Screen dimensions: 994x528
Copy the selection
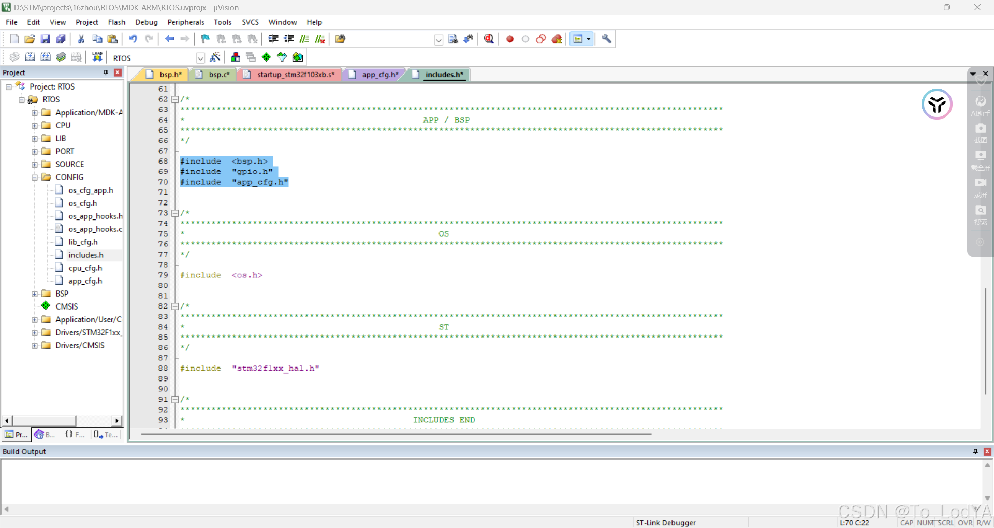97,39
